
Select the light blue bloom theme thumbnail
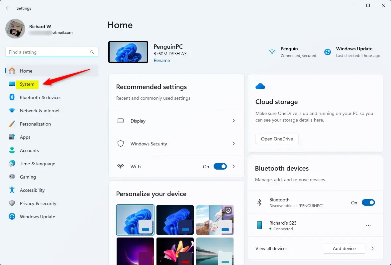pos(135,220)
